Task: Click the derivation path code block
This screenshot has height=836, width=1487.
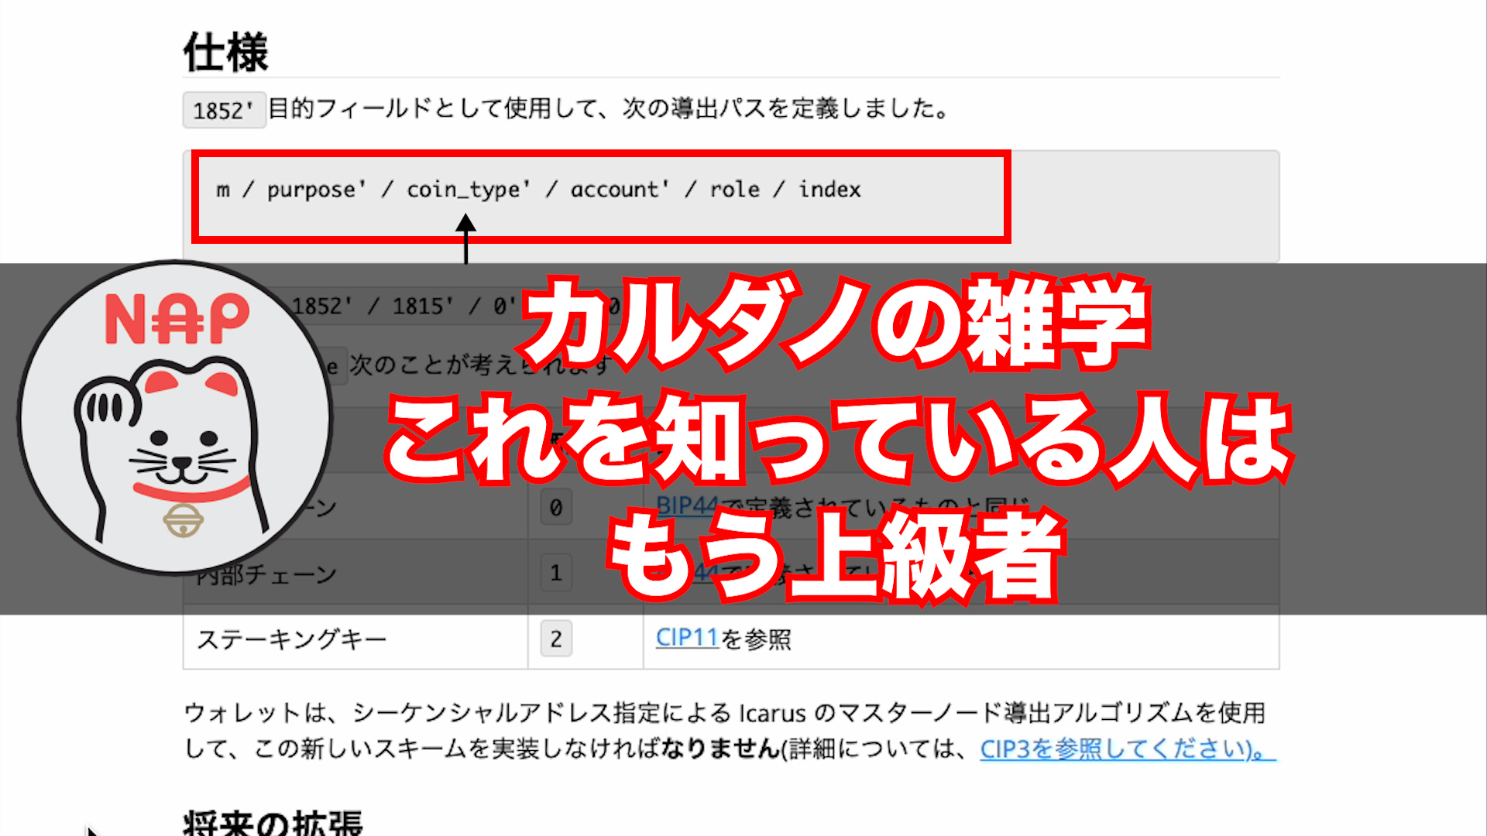Action: [537, 190]
